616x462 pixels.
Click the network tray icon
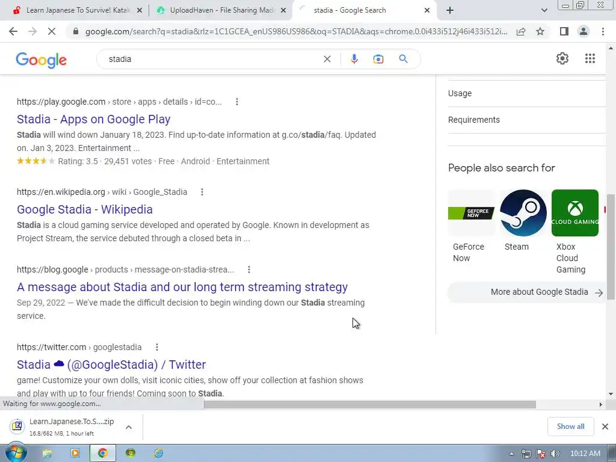coord(526,454)
